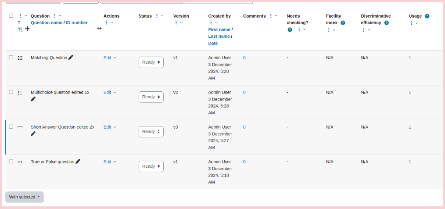Viewport: 445px width, 209px height.
Task: Open the Status dropdown for Short Answer Question
Action: [x=151, y=131]
